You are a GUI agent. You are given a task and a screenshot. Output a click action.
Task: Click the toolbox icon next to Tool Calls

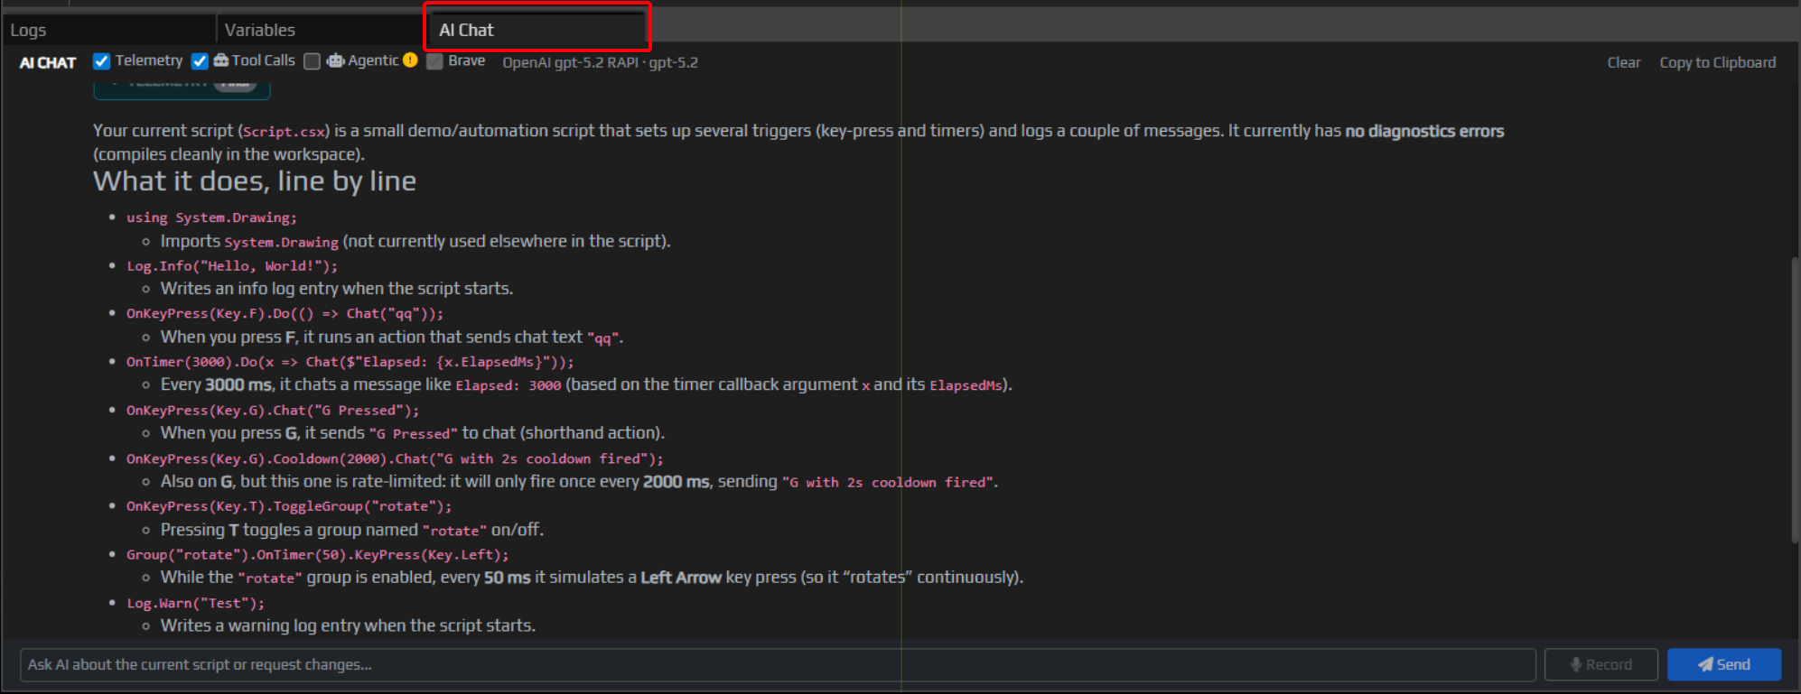(x=221, y=60)
